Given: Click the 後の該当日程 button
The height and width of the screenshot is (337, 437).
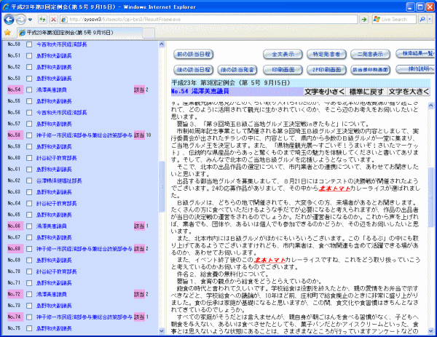Looking at the screenshot, I should pos(194,70).
